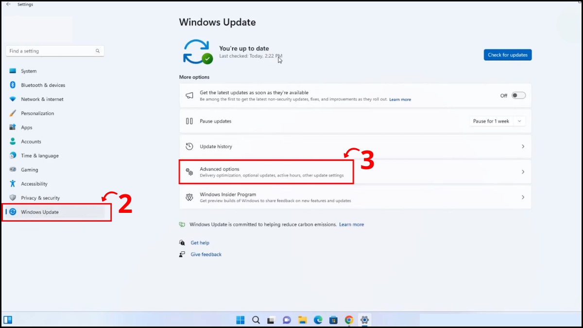Image resolution: width=583 pixels, height=328 pixels.
Task: Click the history clock icon for Update history
Action: [189, 146]
